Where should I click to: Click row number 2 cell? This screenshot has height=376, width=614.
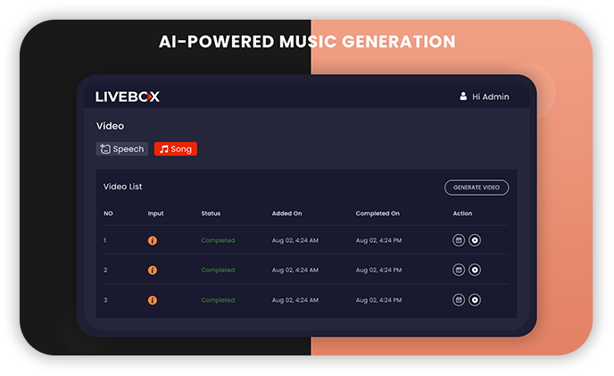(105, 270)
